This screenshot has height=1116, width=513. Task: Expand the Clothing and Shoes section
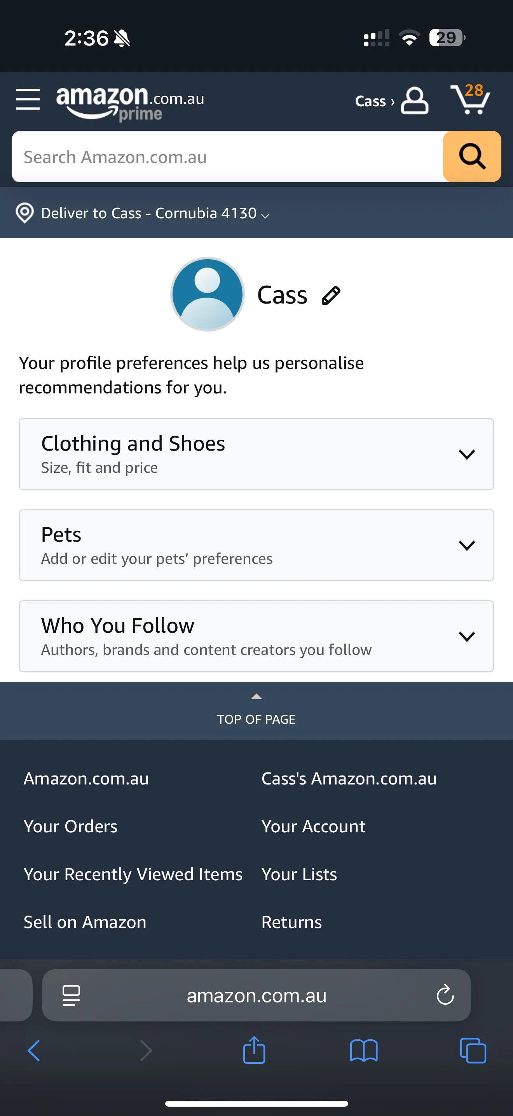point(256,454)
